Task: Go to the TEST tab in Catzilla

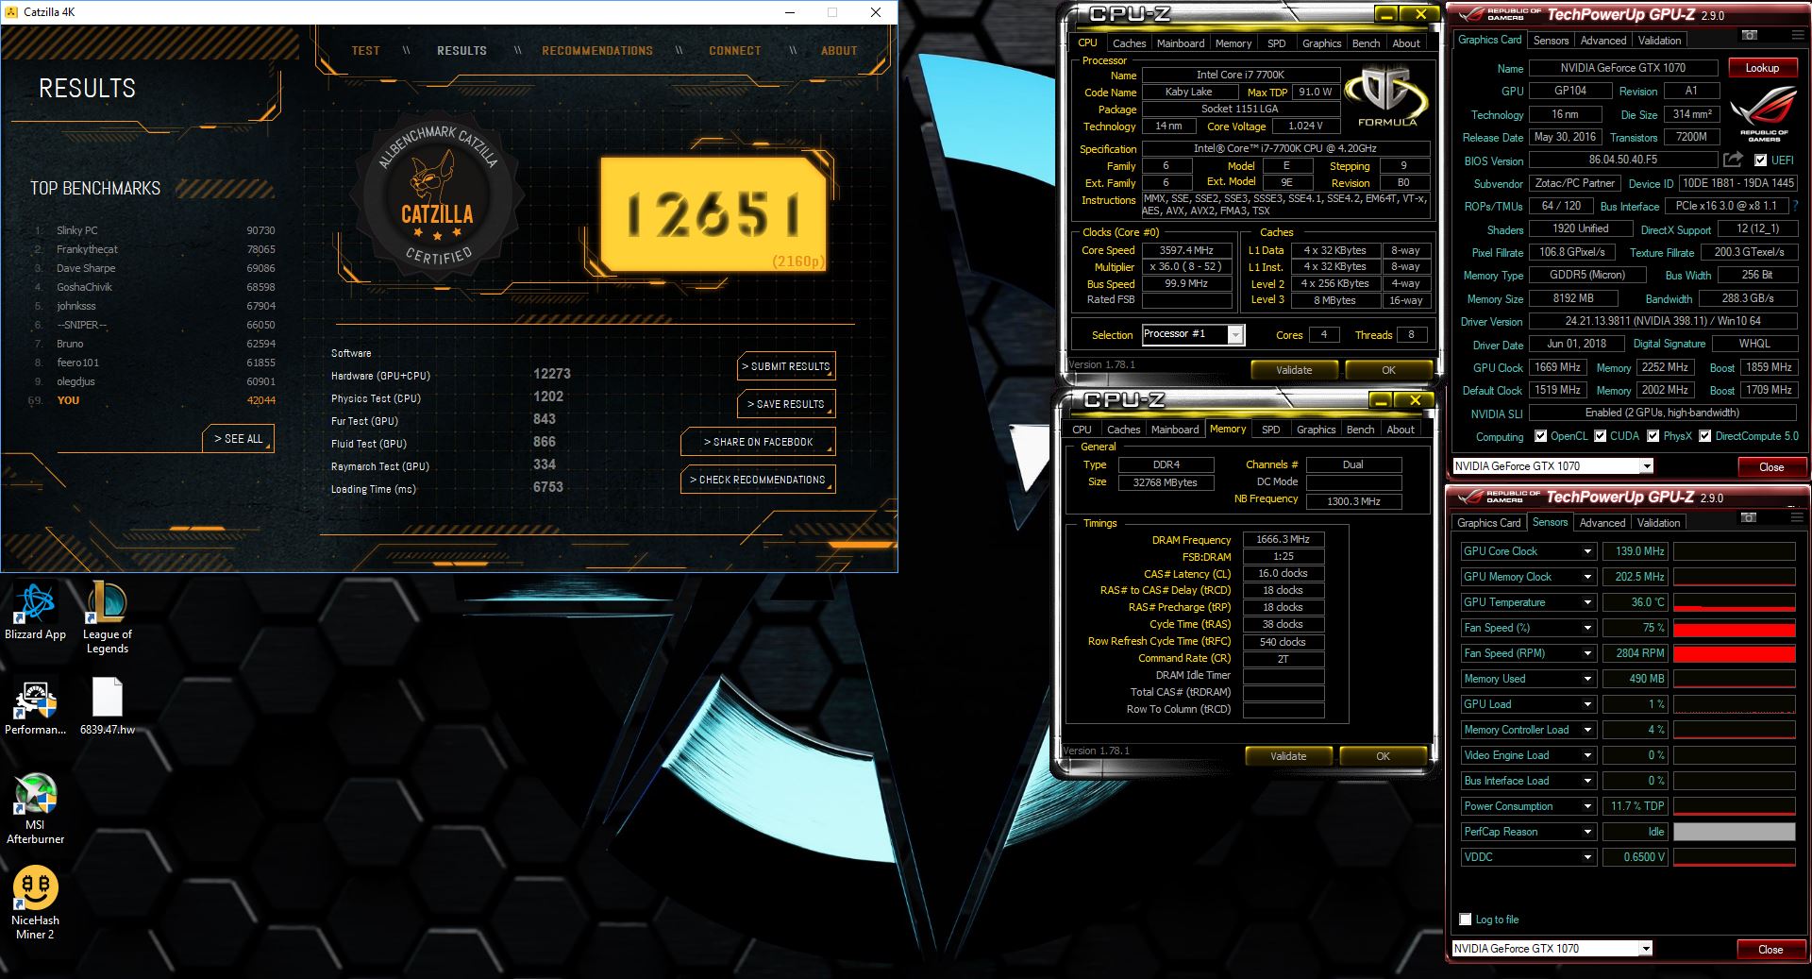Action: (x=365, y=51)
